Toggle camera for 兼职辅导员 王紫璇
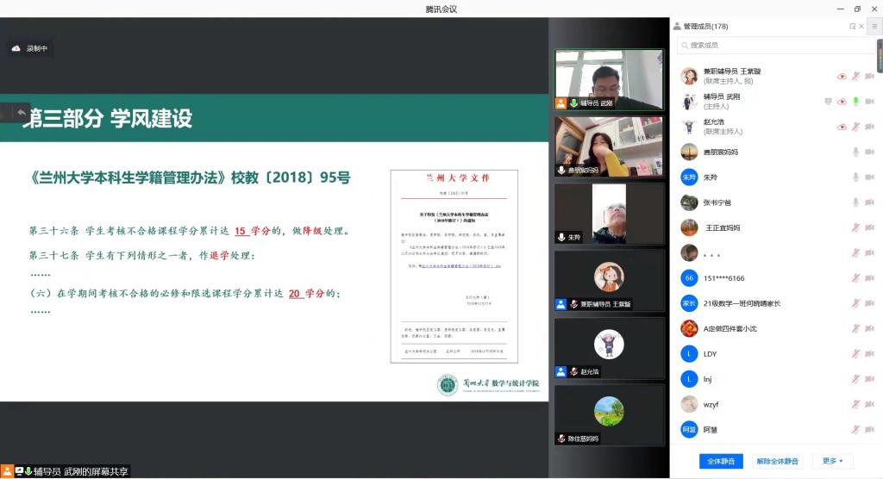883x479 pixels. pos(869,77)
